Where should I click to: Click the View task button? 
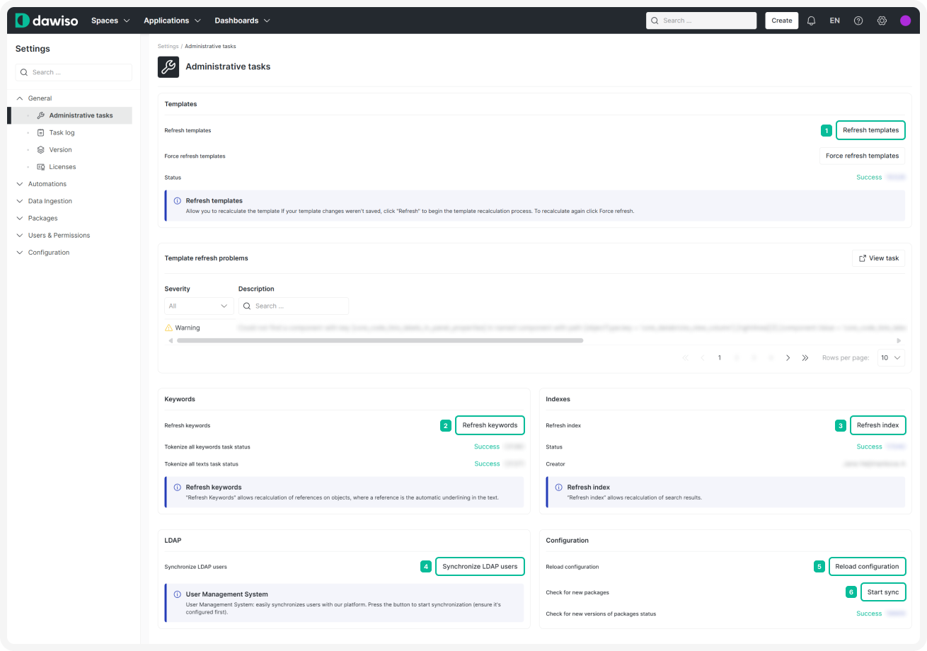click(x=878, y=258)
